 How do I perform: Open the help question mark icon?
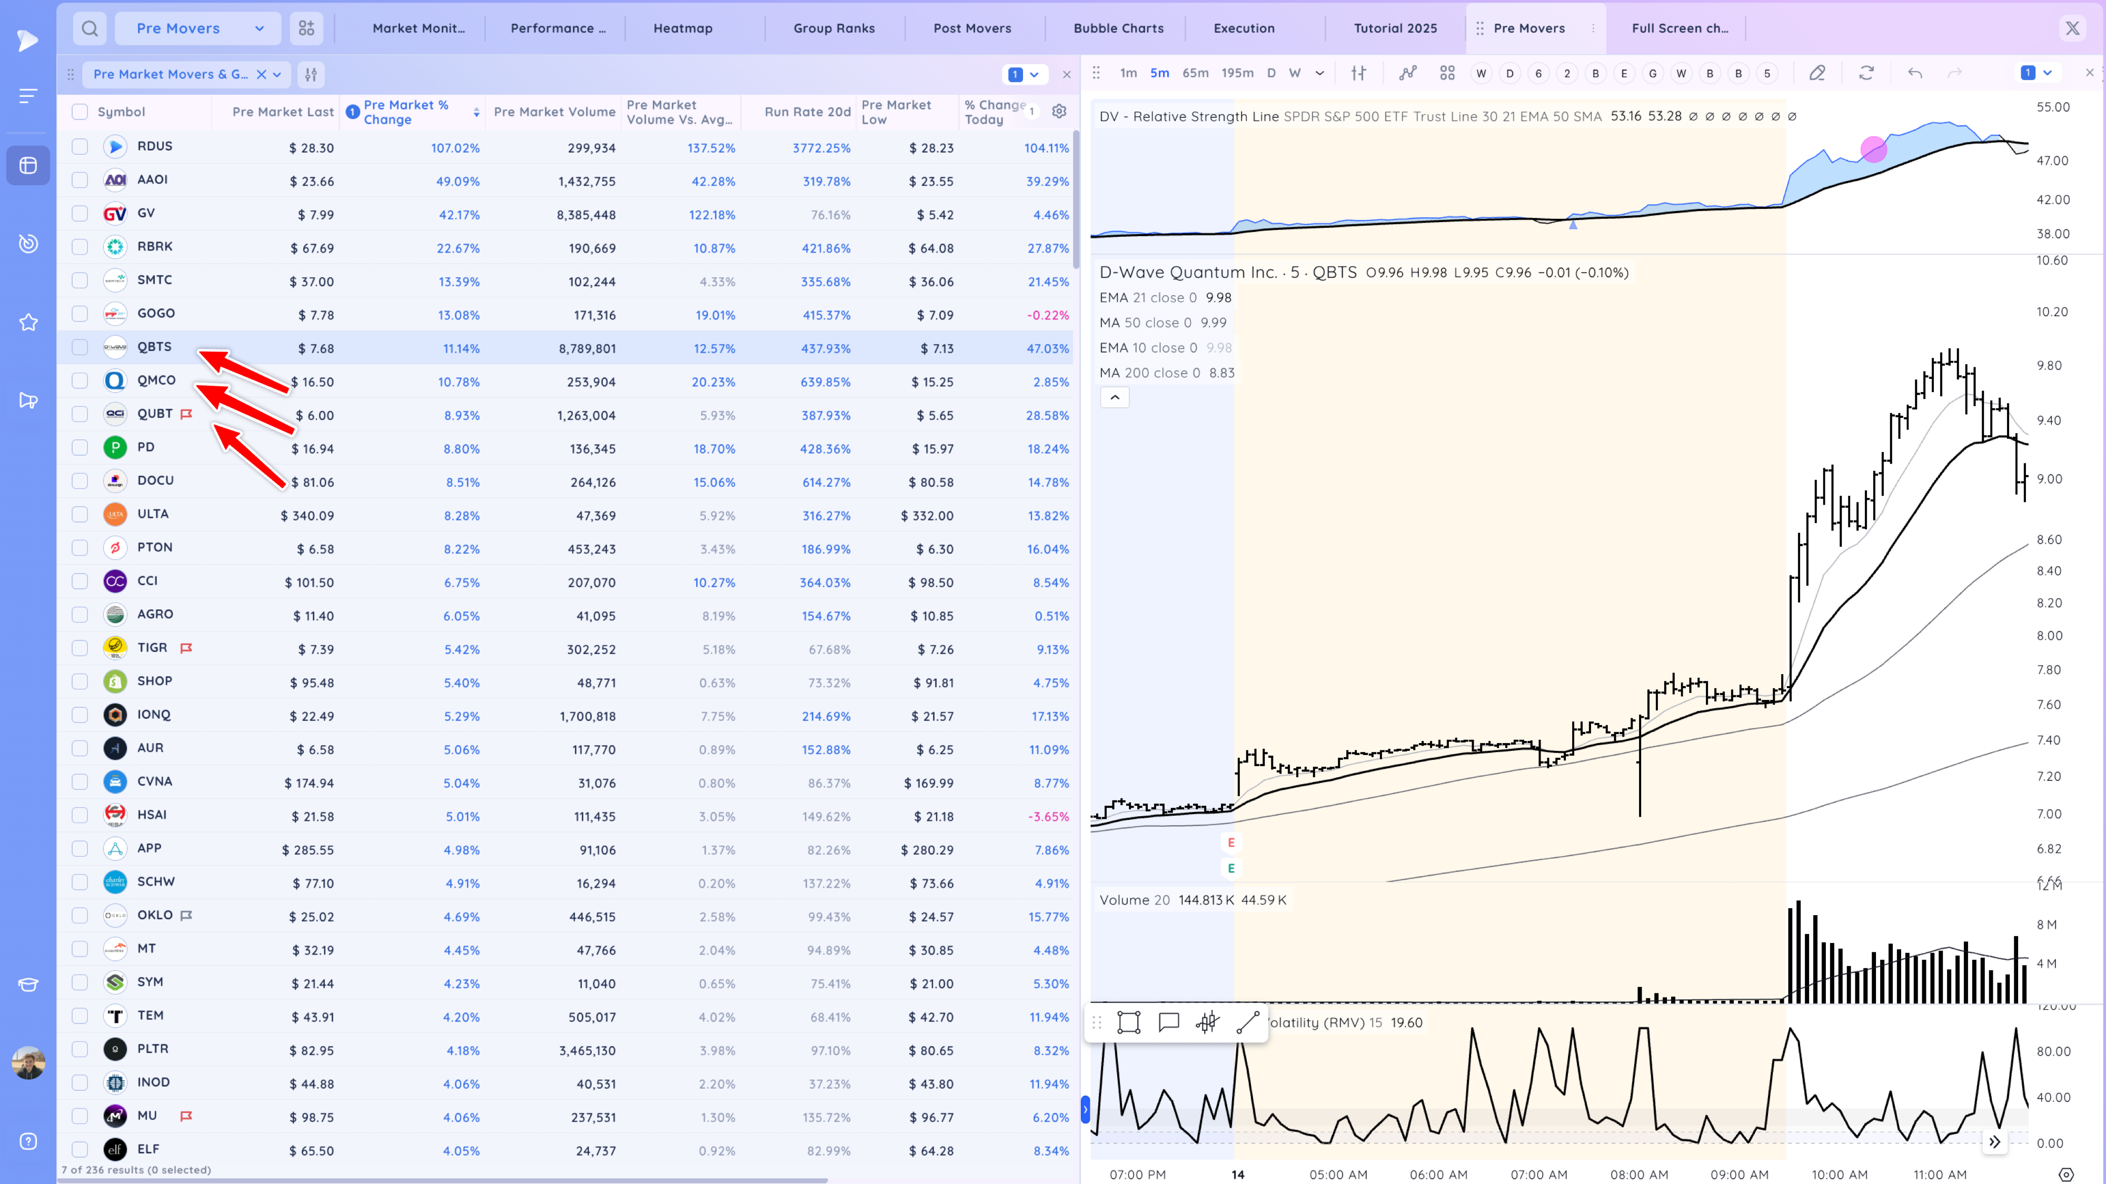coord(28,1141)
